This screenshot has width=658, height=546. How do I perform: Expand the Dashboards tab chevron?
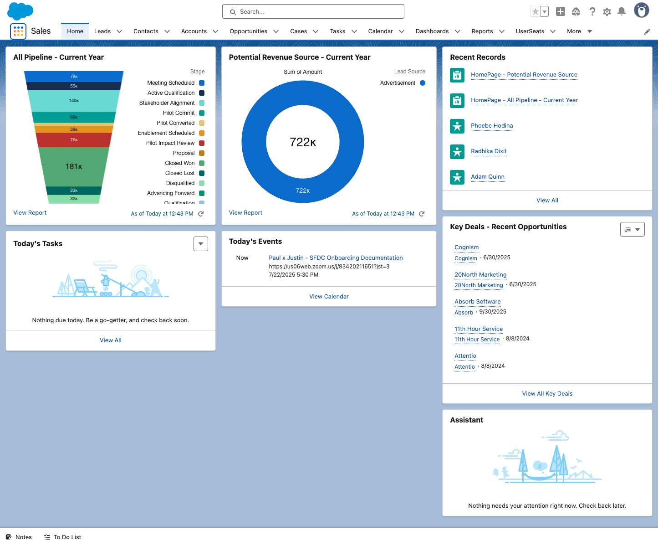tap(458, 31)
